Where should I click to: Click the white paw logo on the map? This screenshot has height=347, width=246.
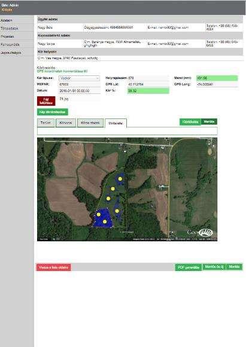206,232
